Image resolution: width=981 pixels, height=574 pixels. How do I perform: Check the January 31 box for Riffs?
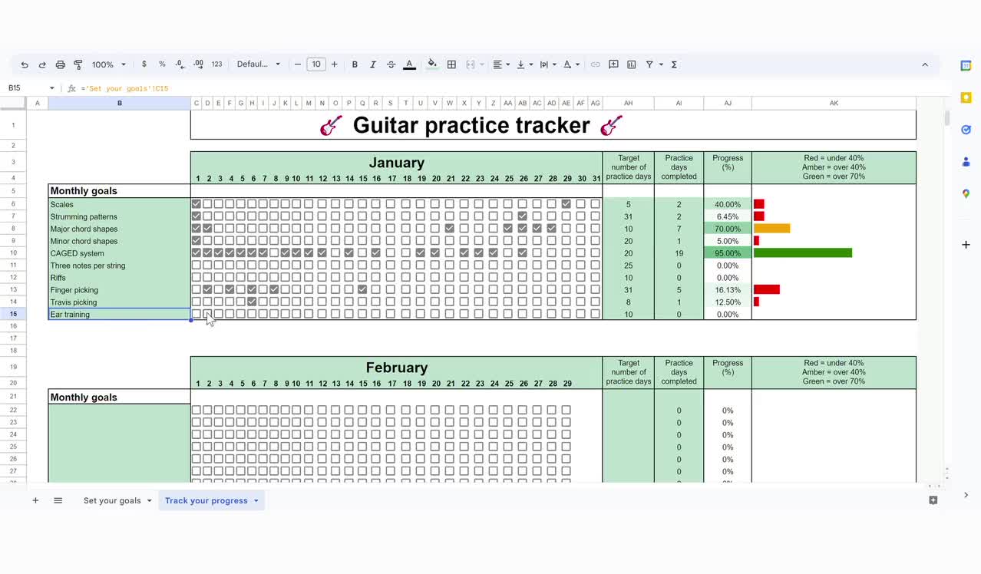click(x=595, y=277)
